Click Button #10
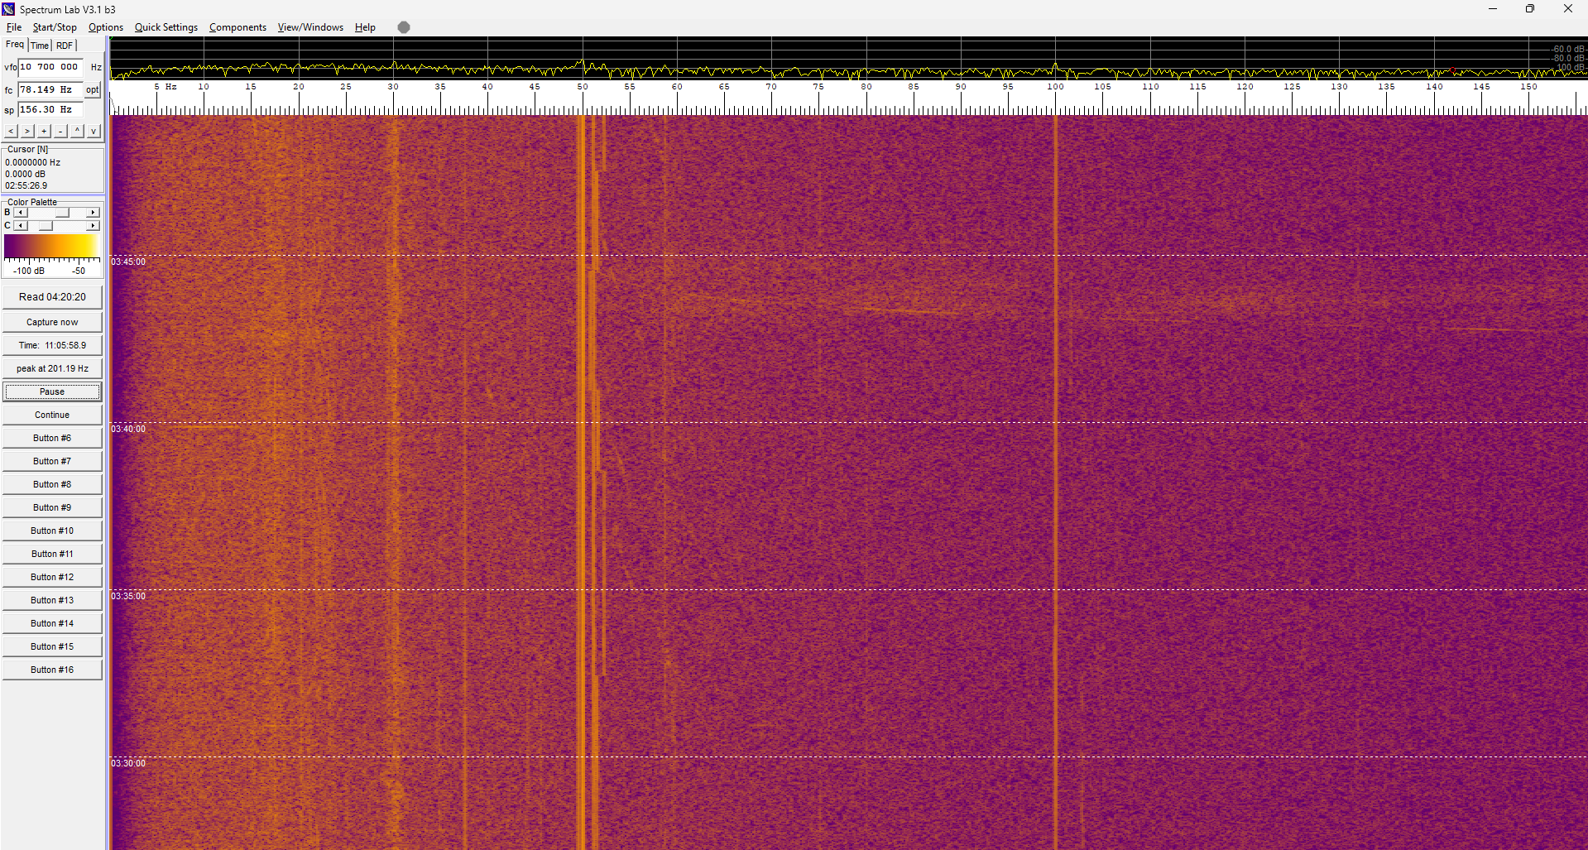Image resolution: width=1588 pixels, height=850 pixels. 52,531
